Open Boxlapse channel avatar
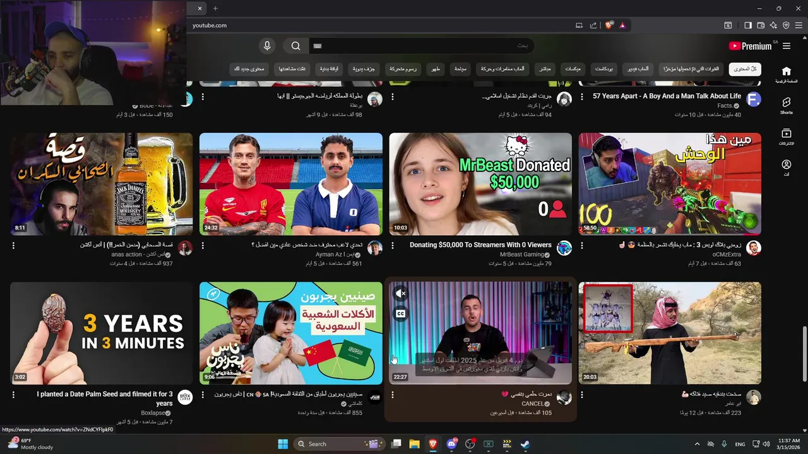 tap(185, 397)
